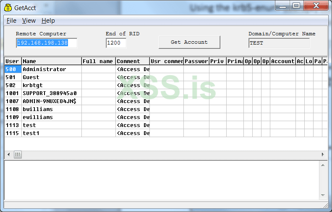Minimize the GetAcct window

click(283, 6)
